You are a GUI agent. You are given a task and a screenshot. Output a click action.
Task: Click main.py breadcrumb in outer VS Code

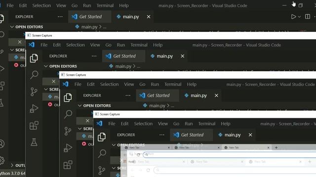click(x=89, y=27)
